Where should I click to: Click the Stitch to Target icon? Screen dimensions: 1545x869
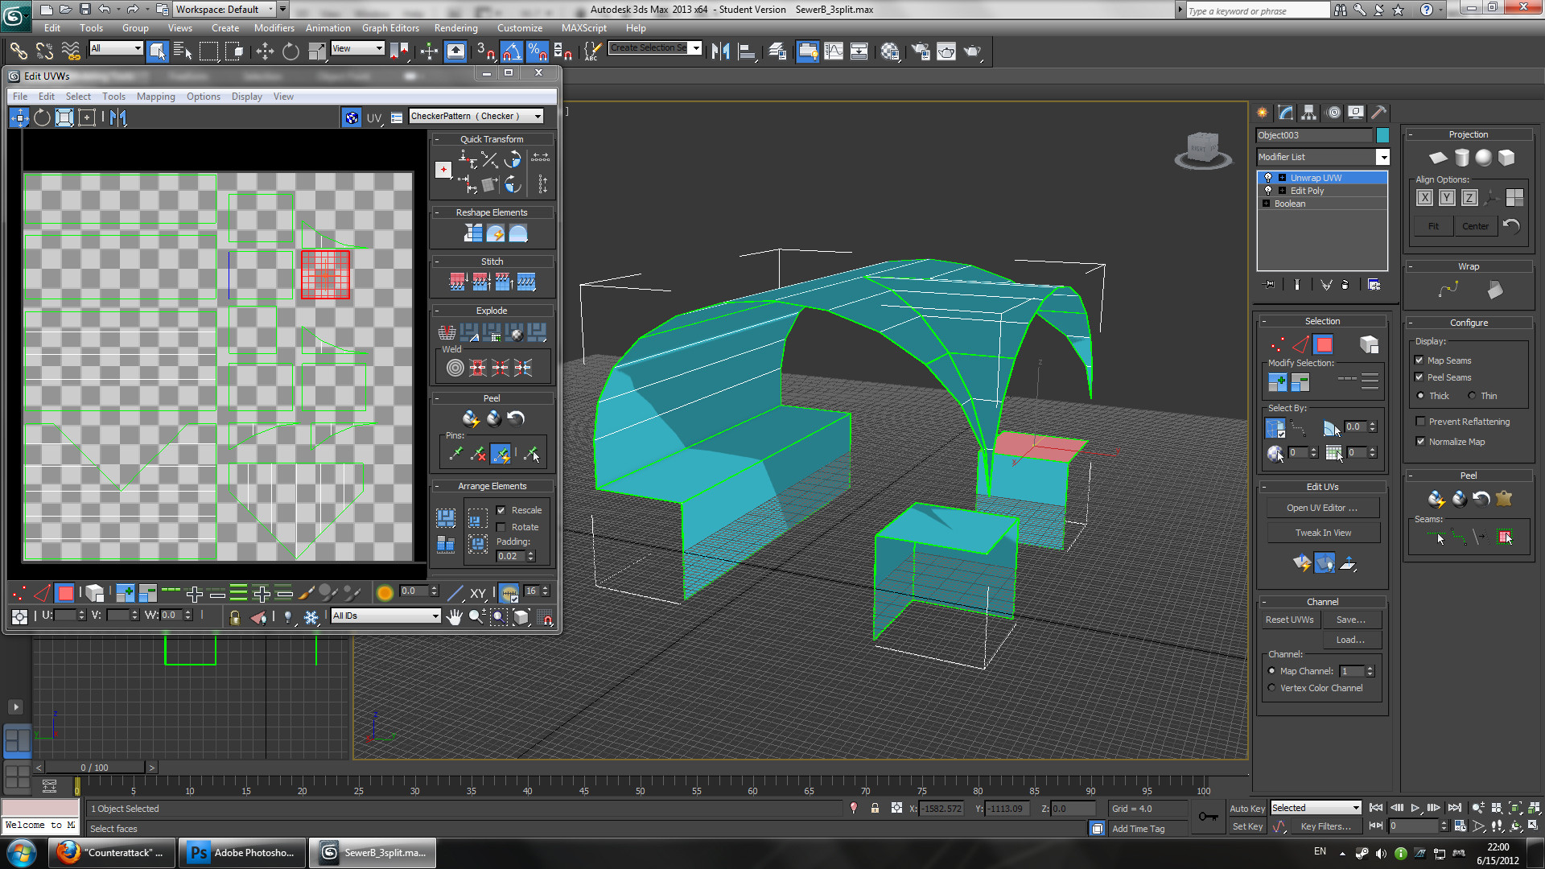pyautogui.click(x=458, y=282)
